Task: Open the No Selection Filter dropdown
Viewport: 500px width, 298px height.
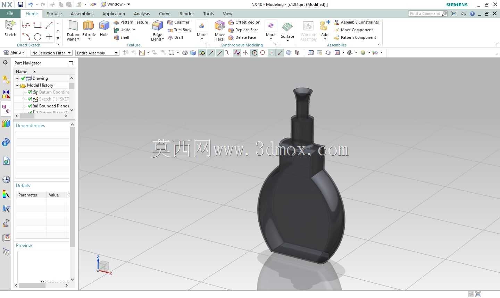Action: click(51, 53)
